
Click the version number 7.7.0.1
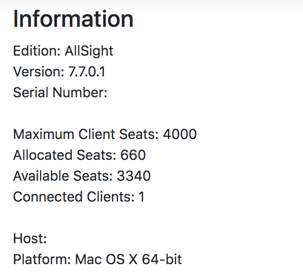87,71
